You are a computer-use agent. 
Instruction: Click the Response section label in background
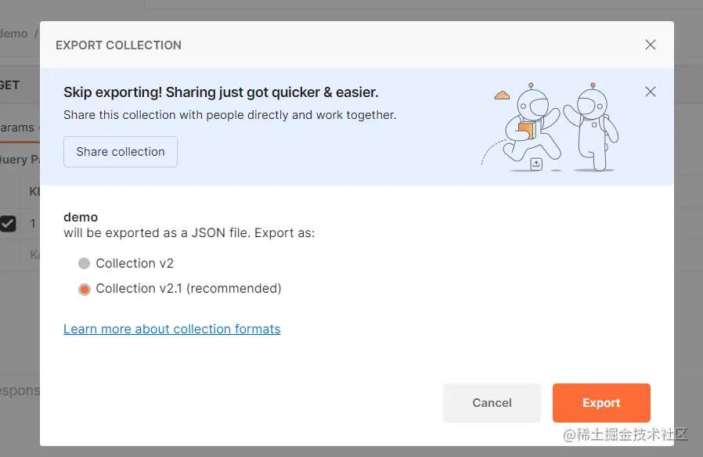[x=20, y=390]
